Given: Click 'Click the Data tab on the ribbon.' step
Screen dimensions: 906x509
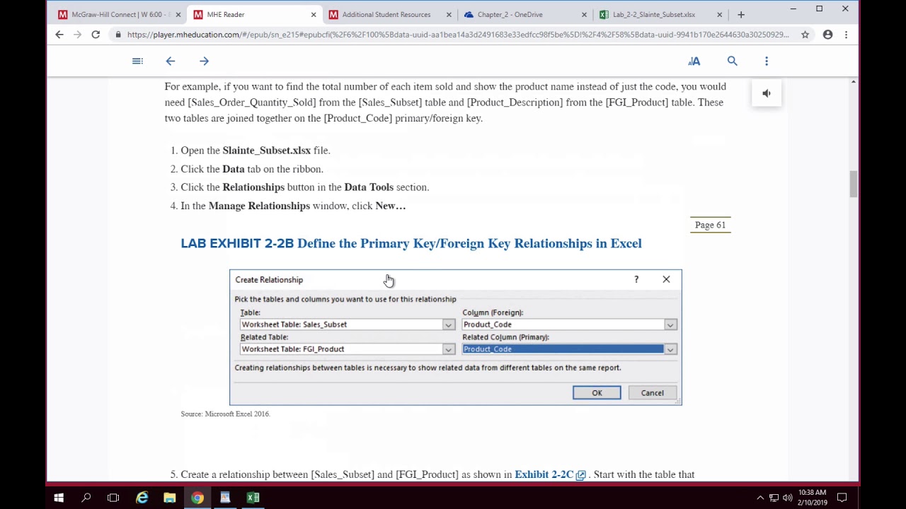Looking at the screenshot, I should [252, 169].
